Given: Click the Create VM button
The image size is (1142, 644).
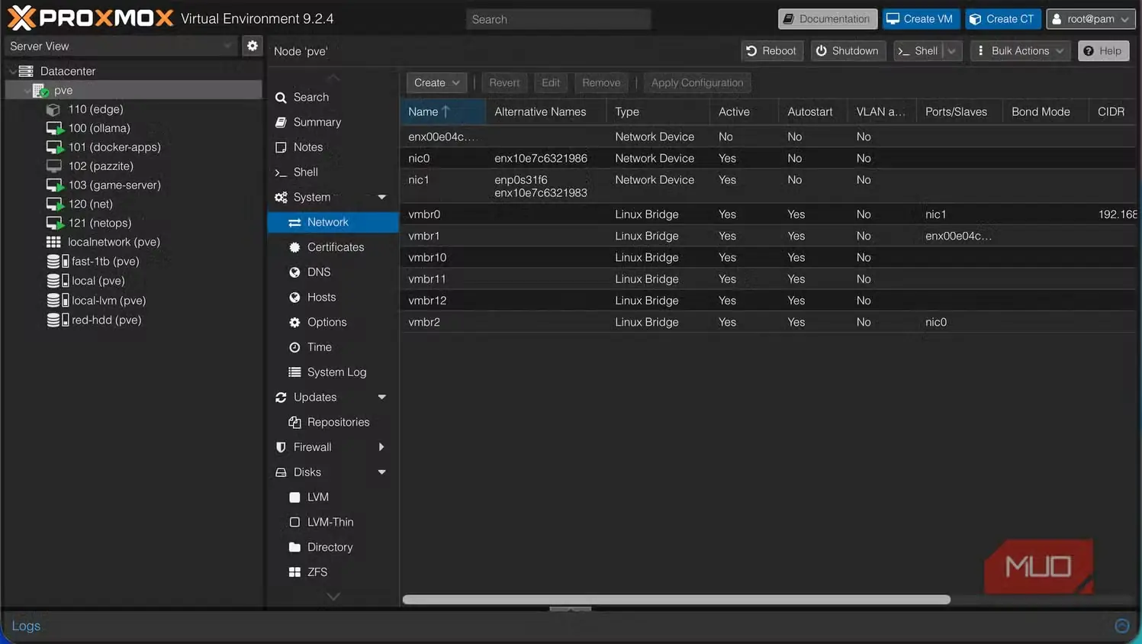Looking at the screenshot, I should click(x=921, y=19).
